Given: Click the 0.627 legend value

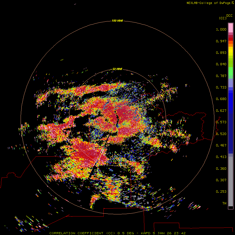Looking at the screenshot, I should click(x=221, y=111).
